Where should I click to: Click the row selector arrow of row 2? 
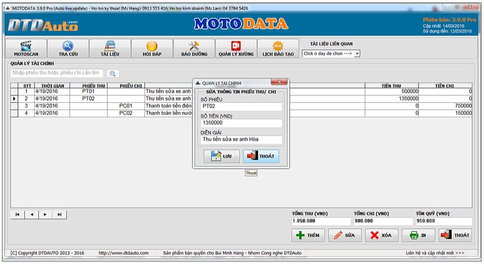[x=14, y=99]
